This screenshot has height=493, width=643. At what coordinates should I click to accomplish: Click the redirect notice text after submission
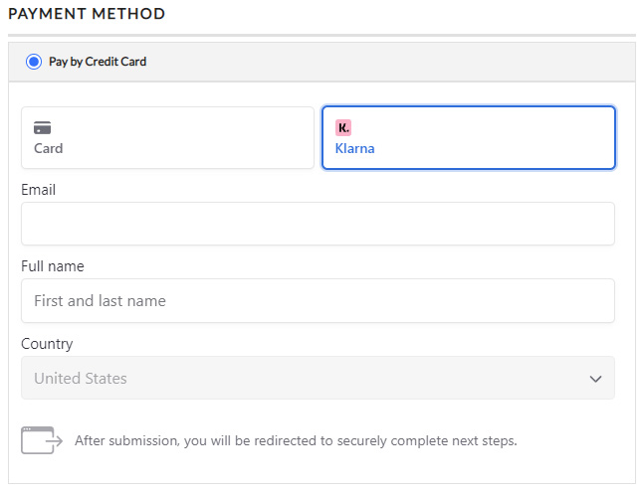coord(296,440)
